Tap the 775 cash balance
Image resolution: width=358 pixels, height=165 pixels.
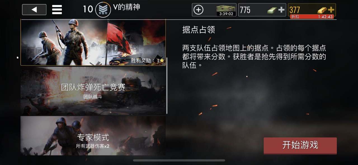tap(245, 10)
